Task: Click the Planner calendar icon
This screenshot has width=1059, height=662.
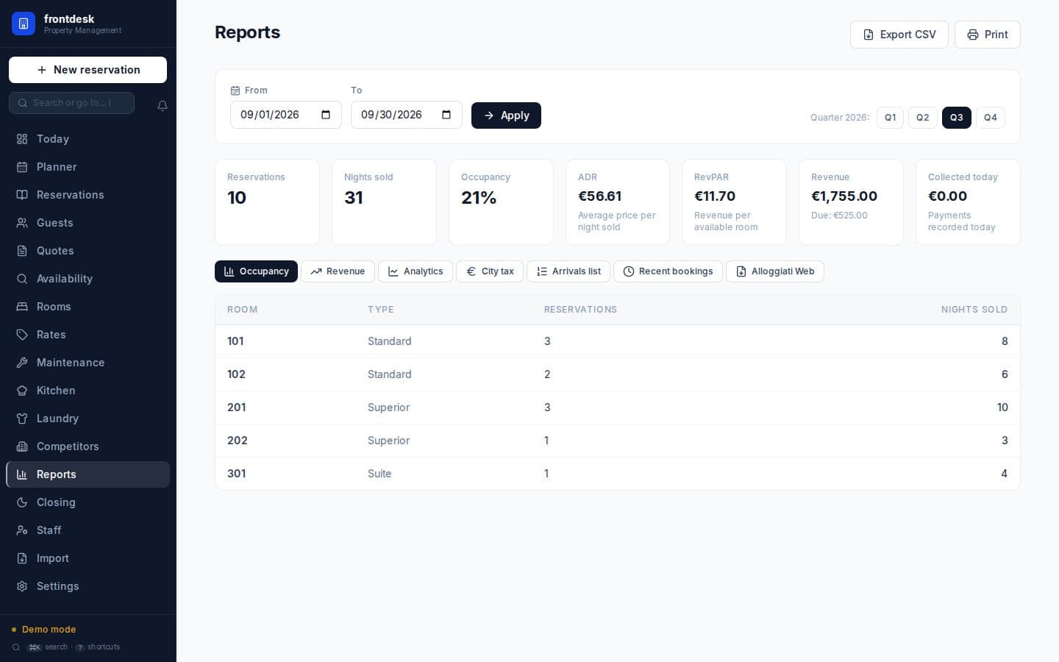Action: point(22,167)
